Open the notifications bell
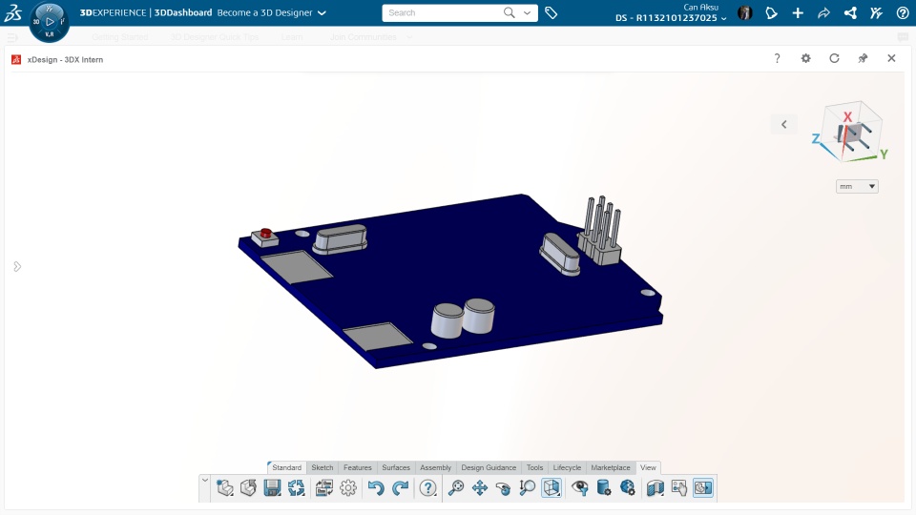 pyautogui.click(x=771, y=12)
